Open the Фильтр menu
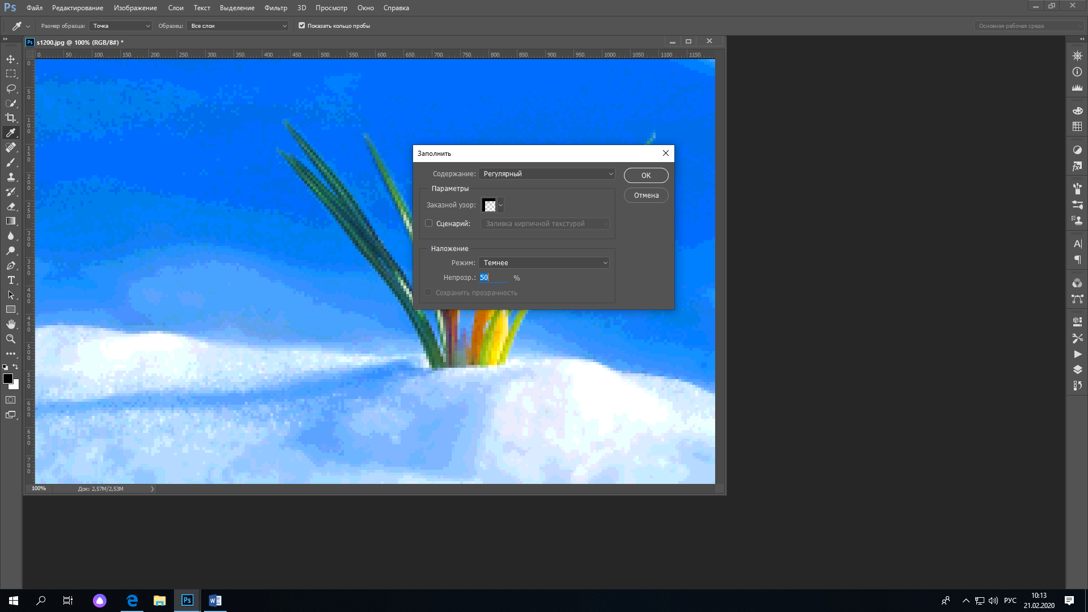The height and width of the screenshot is (612, 1088). click(x=275, y=8)
